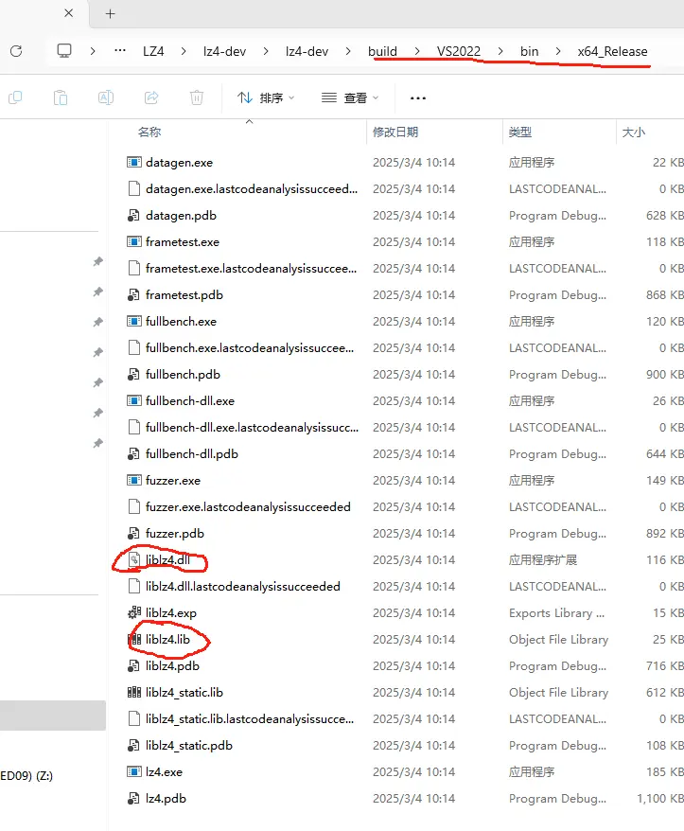684x831 pixels.
Task: Click the build breadcrumb segment
Action: [382, 51]
